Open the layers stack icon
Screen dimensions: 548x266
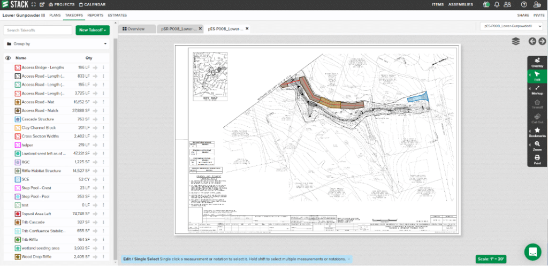pos(515,42)
